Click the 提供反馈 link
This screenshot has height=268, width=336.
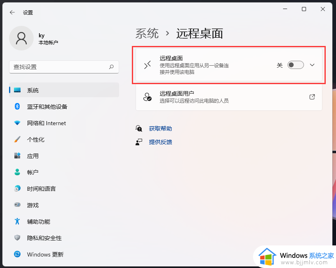160,142
